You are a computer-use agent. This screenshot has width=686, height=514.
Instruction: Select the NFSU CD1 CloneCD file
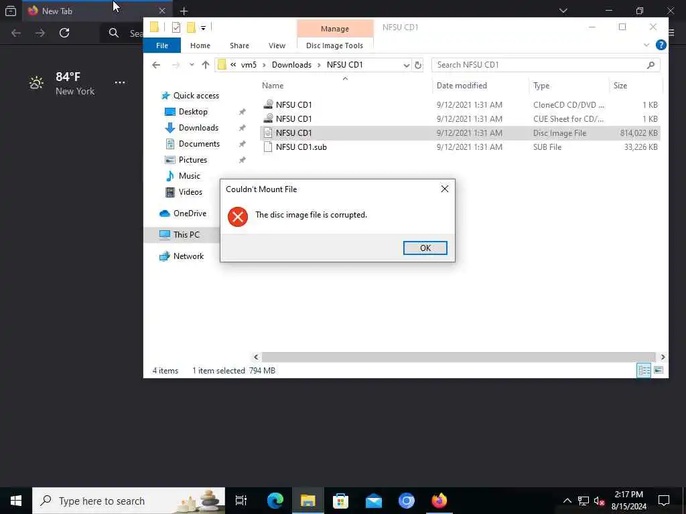tap(461, 105)
